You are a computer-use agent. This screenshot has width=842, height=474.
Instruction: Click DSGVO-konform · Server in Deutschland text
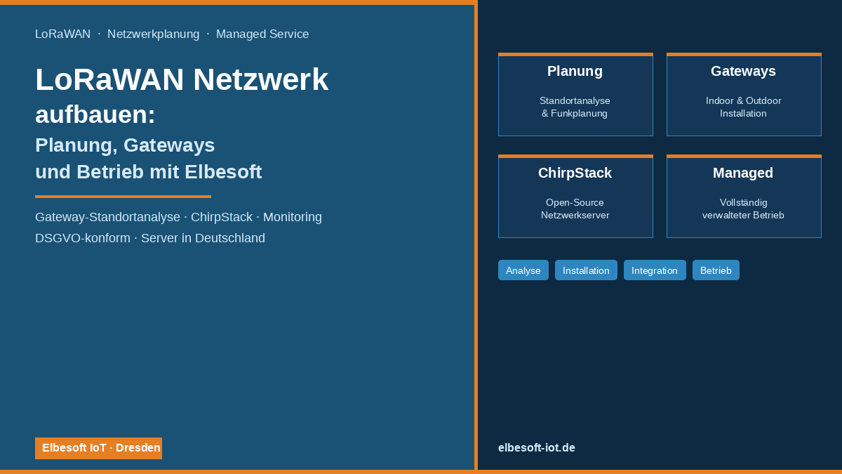coord(150,238)
